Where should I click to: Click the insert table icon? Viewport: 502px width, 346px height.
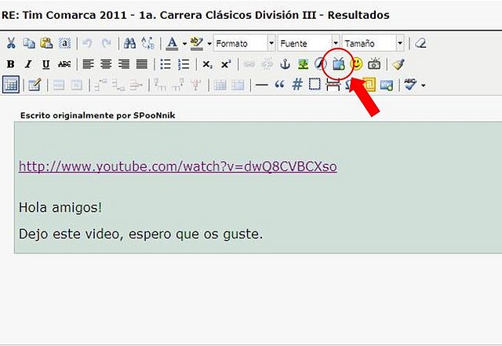coord(11,85)
